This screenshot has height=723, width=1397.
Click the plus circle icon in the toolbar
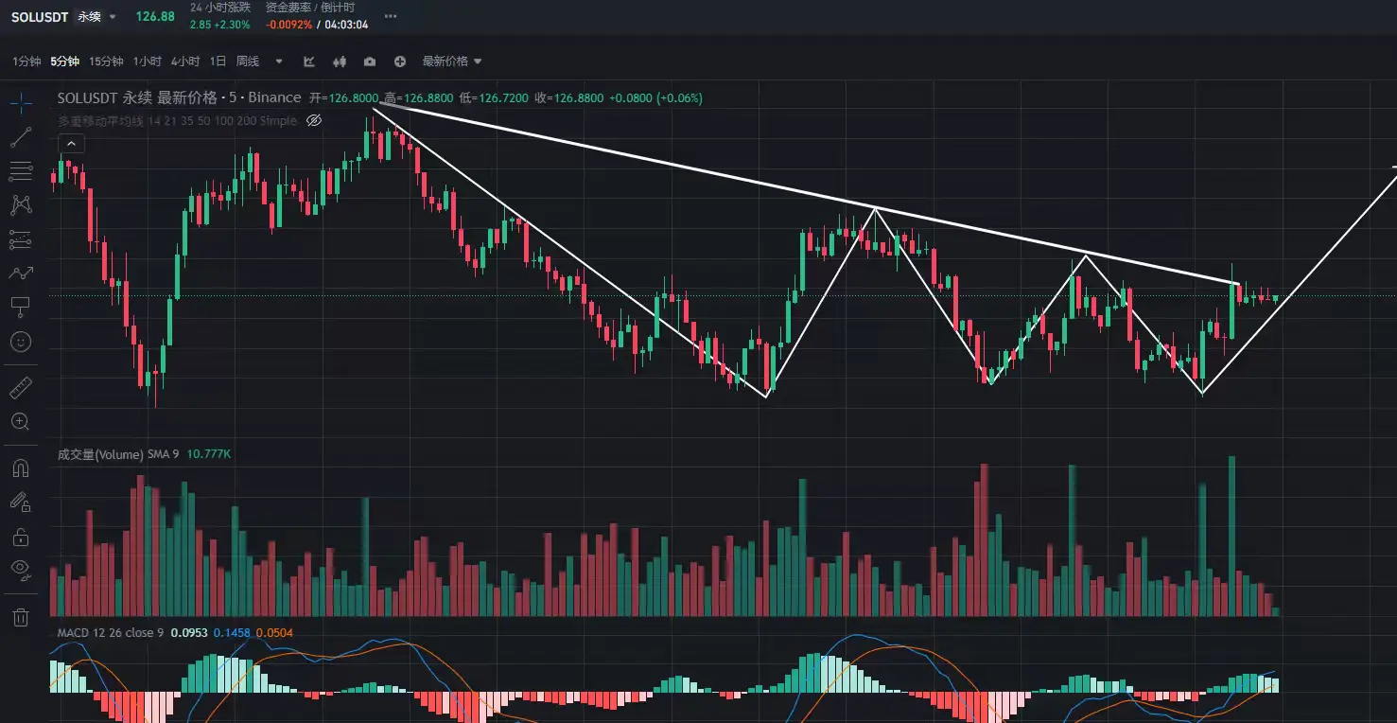[x=400, y=62]
